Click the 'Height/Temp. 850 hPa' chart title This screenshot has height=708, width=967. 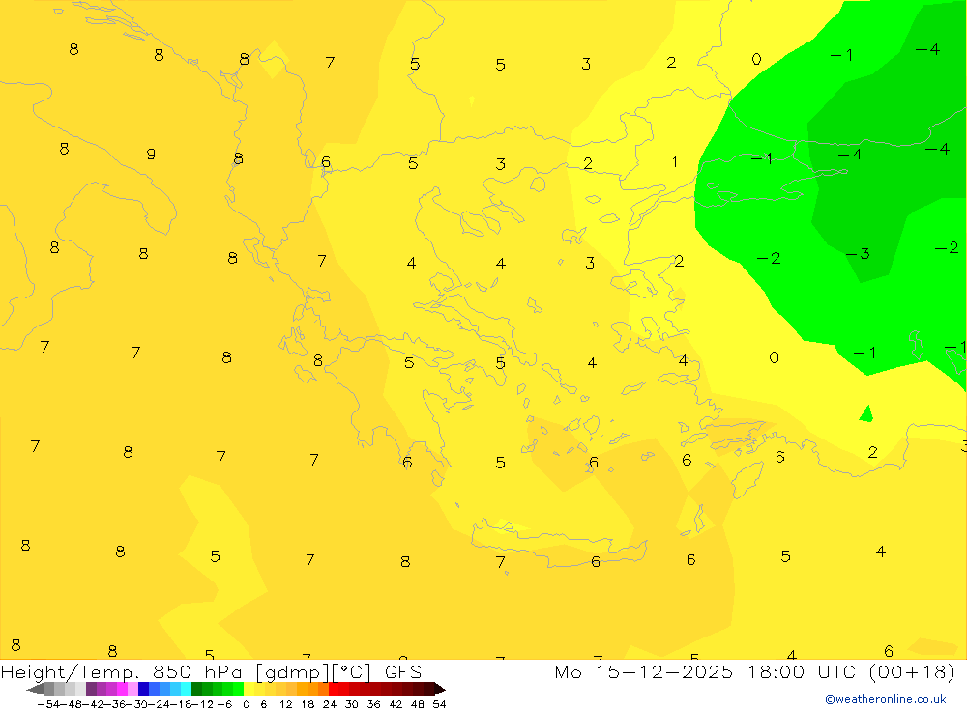pyautogui.click(x=124, y=672)
